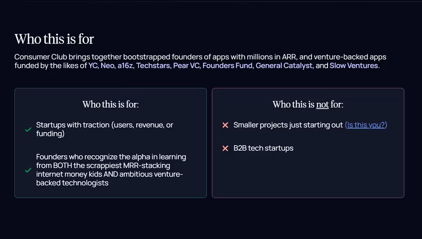Image resolution: width=422 pixels, height=239 pixels.
Task: Click the 'Startups with traction' list item text
Action: pyautogui.click(x=105, y=129)
